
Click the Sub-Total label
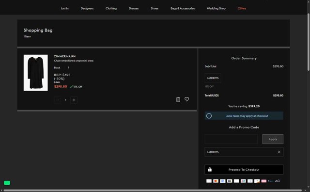pyautogui.click(x=210, y=66)
